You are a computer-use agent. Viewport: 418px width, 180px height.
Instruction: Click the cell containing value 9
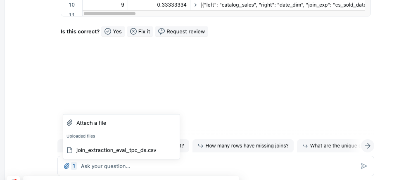point(105,5)
